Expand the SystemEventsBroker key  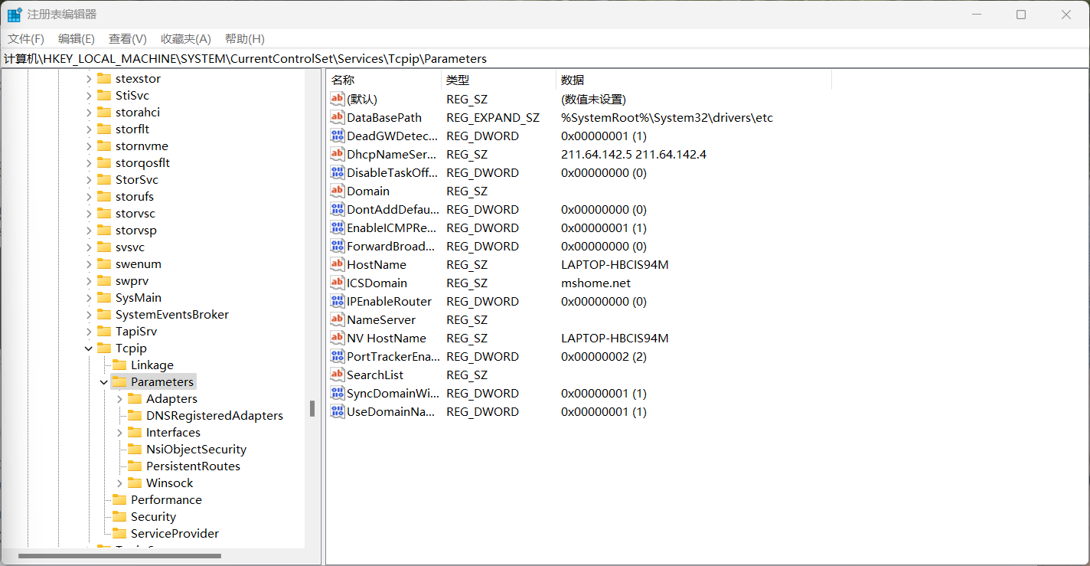pyautogui.click(x=89, y=315)
